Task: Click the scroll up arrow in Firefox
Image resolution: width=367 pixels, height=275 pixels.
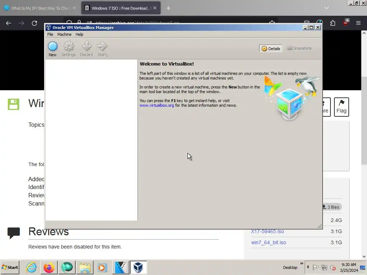Action: coord(364,33)
